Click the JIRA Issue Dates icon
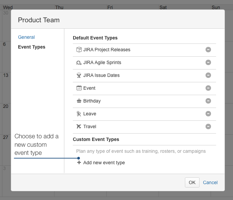This screenshot has width=233, height=200. [x=79, y=75]
